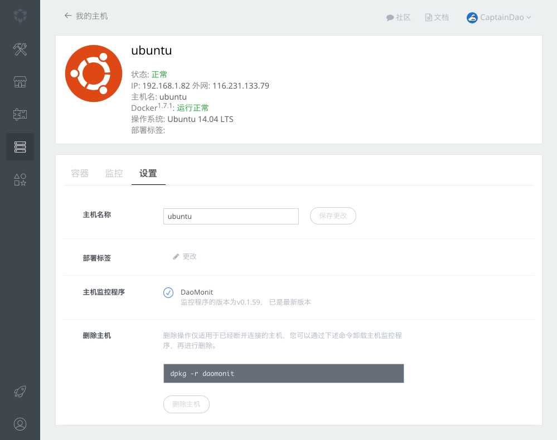Click the IP address 192.168.1.82
Viewport: 557px width, 440px height.
[x=166, y=86]
